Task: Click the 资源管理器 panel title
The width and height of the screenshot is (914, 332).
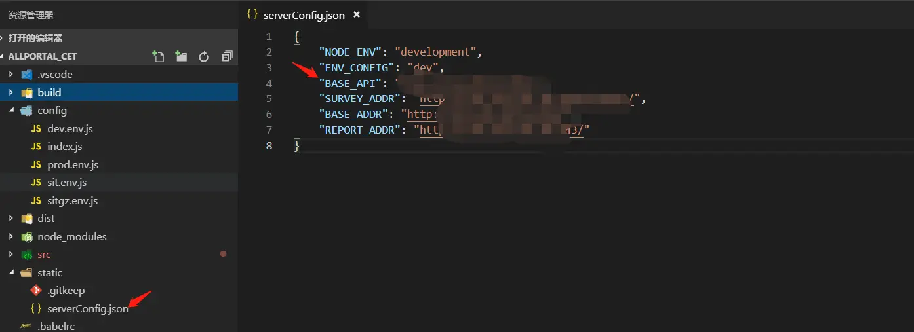Action: (31, 15)
